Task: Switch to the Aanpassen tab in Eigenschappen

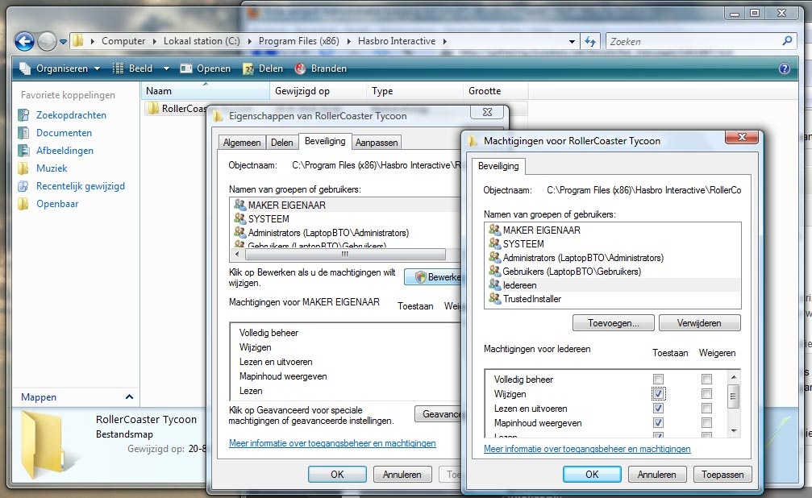Action: click(x=377, y=143)
